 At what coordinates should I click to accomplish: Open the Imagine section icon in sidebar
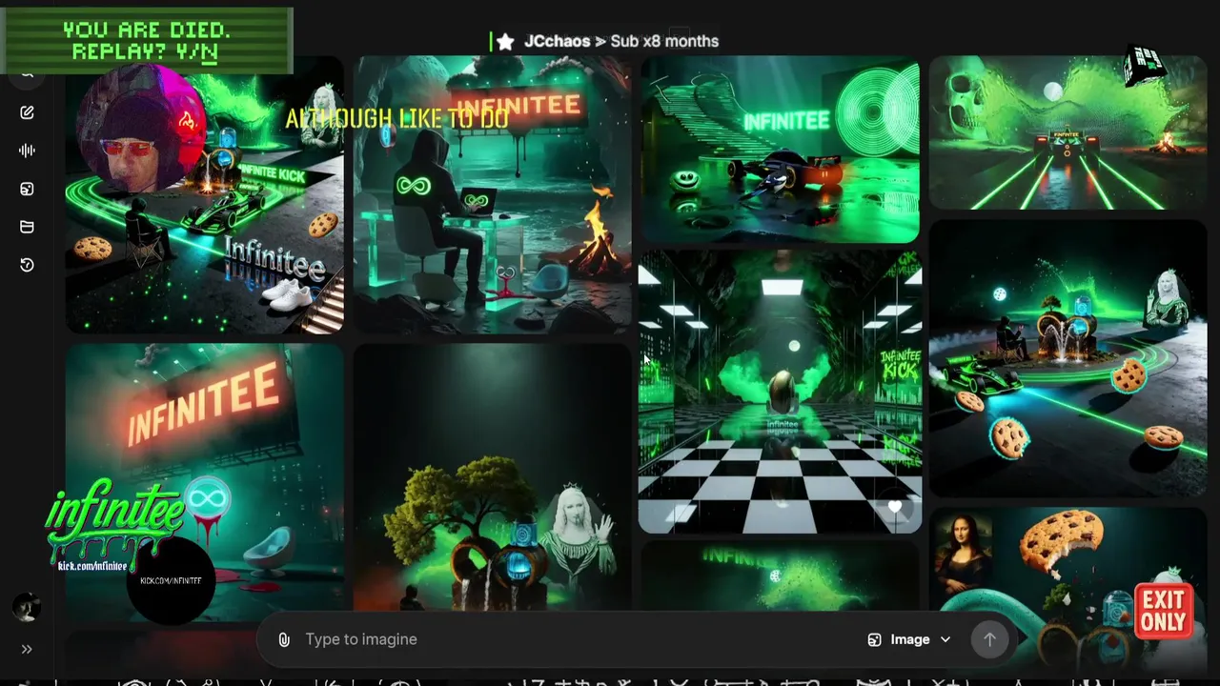pos(27,189)
